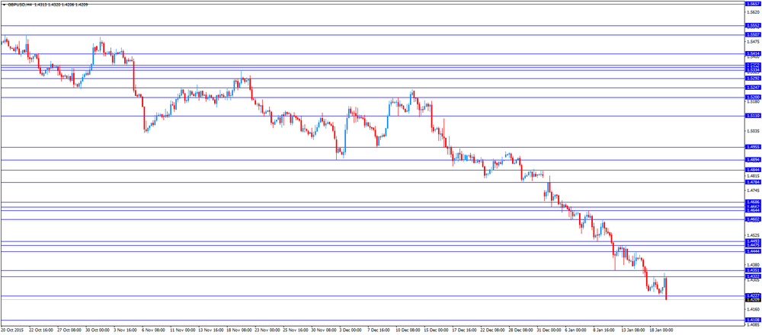
Task: Click the 1.4444 horizontal line label
Action: click(x=753, y=251)
